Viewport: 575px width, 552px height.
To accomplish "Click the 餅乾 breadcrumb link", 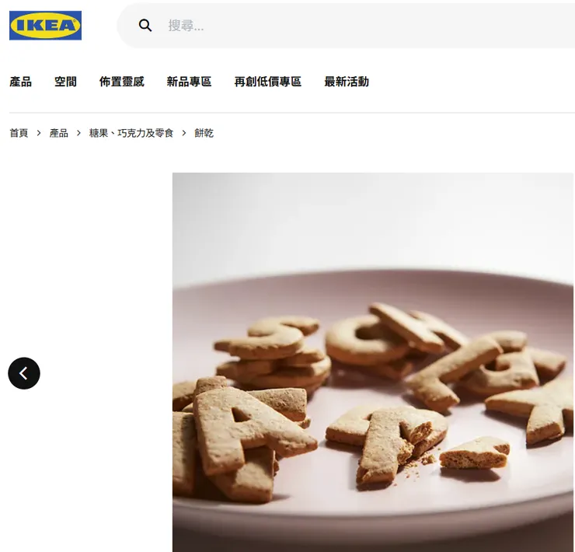I will pyautogui.click(x=204, y=133).
